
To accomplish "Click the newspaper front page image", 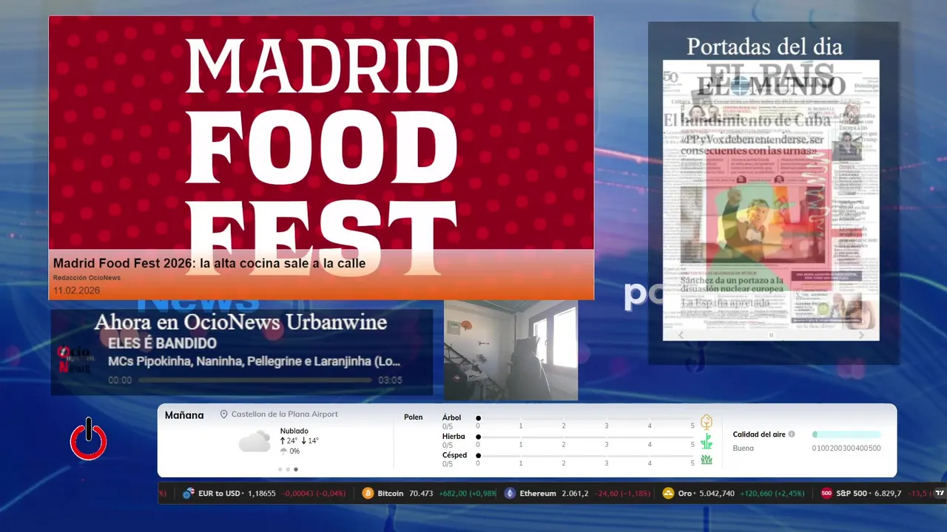I will (x=771, y=200).
